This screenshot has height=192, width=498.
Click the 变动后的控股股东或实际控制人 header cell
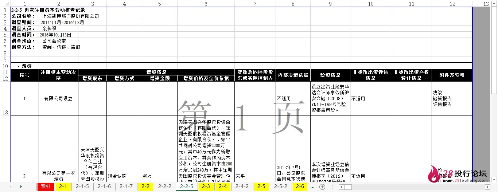pyautogui.click(x=255, y=75)
